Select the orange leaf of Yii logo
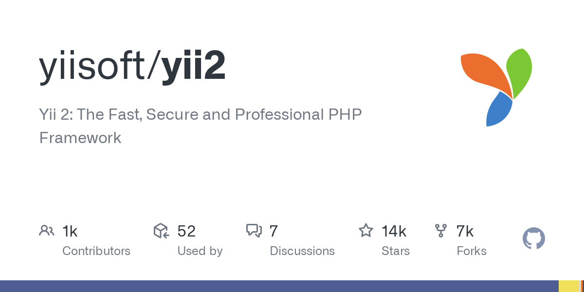This screenshot has height=292, width=584. click(x=485, y=74)
